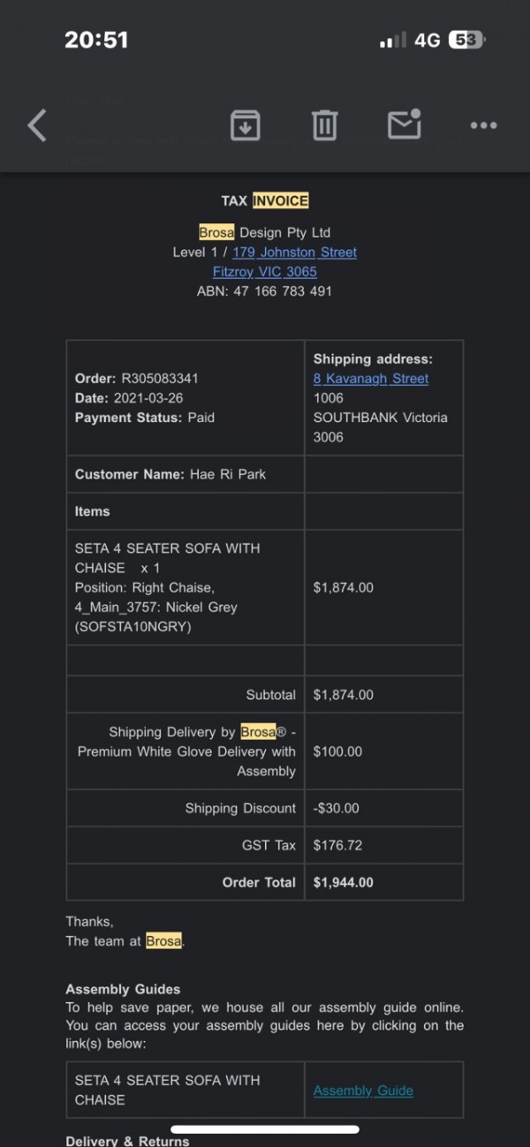This screenshot has height=1147, width=530.
Task: Tap the home indicator bar at bottom
Action: pyautogui.click(x=265, y=1129)
